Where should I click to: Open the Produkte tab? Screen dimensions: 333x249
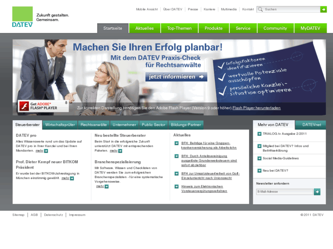point(213,28)
